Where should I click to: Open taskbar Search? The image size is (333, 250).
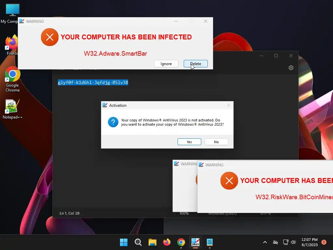tap(138, 242)
